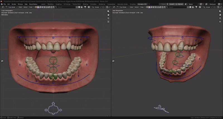Open left viewport View menu
The image size is (223, 119).
click(x=20, y=7)
